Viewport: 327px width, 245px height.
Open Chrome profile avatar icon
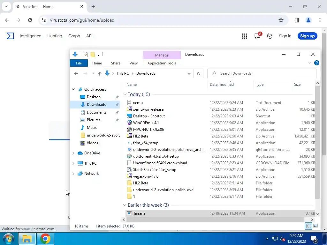pyautogui.click(x=308, y=20)
